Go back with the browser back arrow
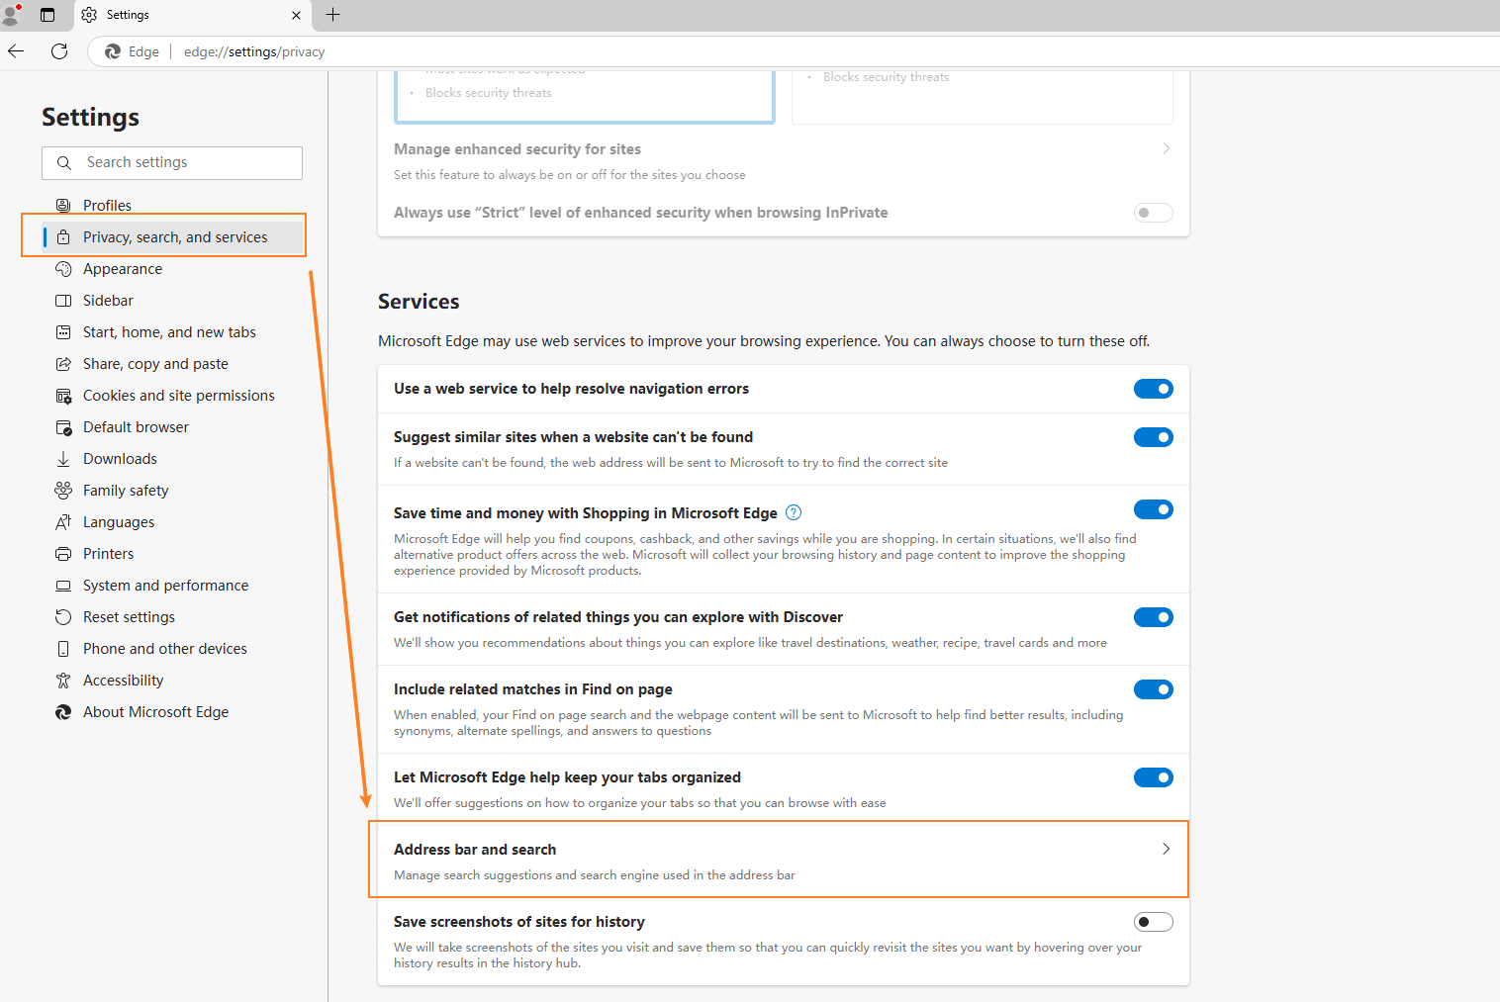 tap(16, 51)
